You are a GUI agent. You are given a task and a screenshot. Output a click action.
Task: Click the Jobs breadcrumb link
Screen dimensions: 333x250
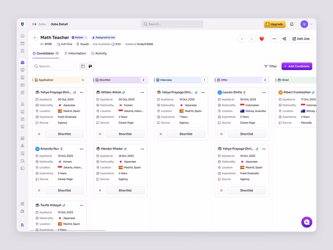click(x=42, y=24)
